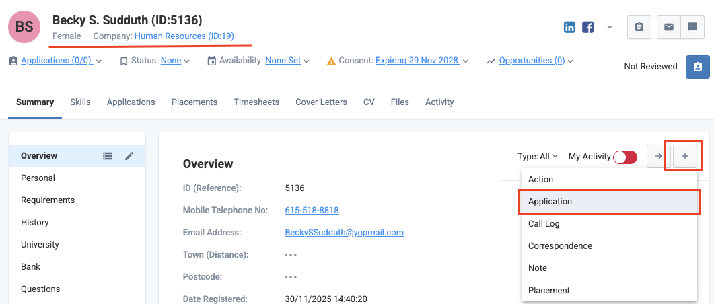The width and height of the screenshot is (714, 304).
Task: Click the envelope email icon button
Action: point(668,28)
